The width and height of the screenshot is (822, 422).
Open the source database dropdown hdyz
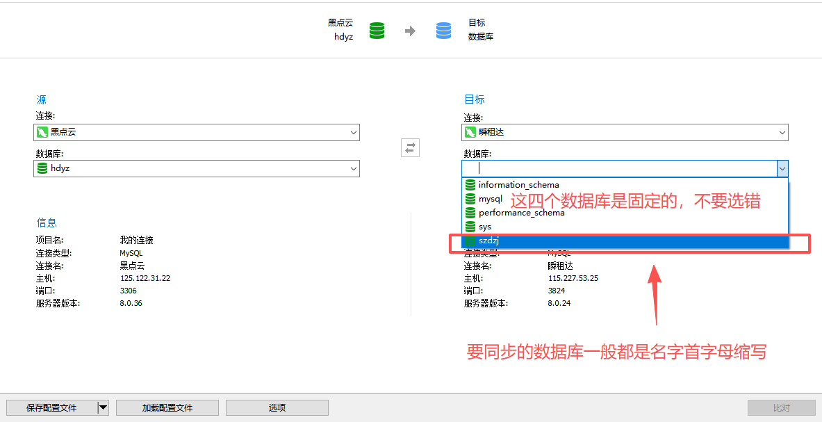pyautogui.click(x=353, y=168)
